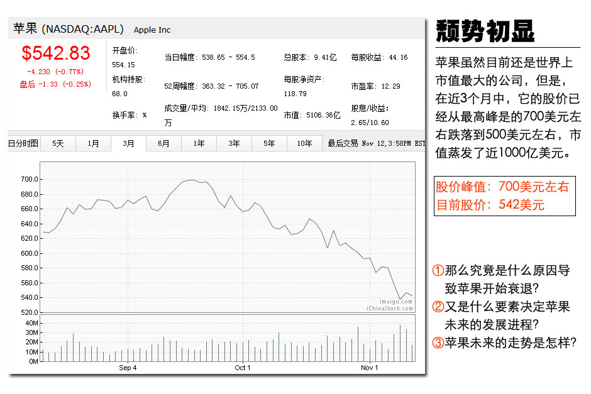Viewport: 591px width, 394px height.
Task: Click the tallest November volume bar
Action: [400, 343]
